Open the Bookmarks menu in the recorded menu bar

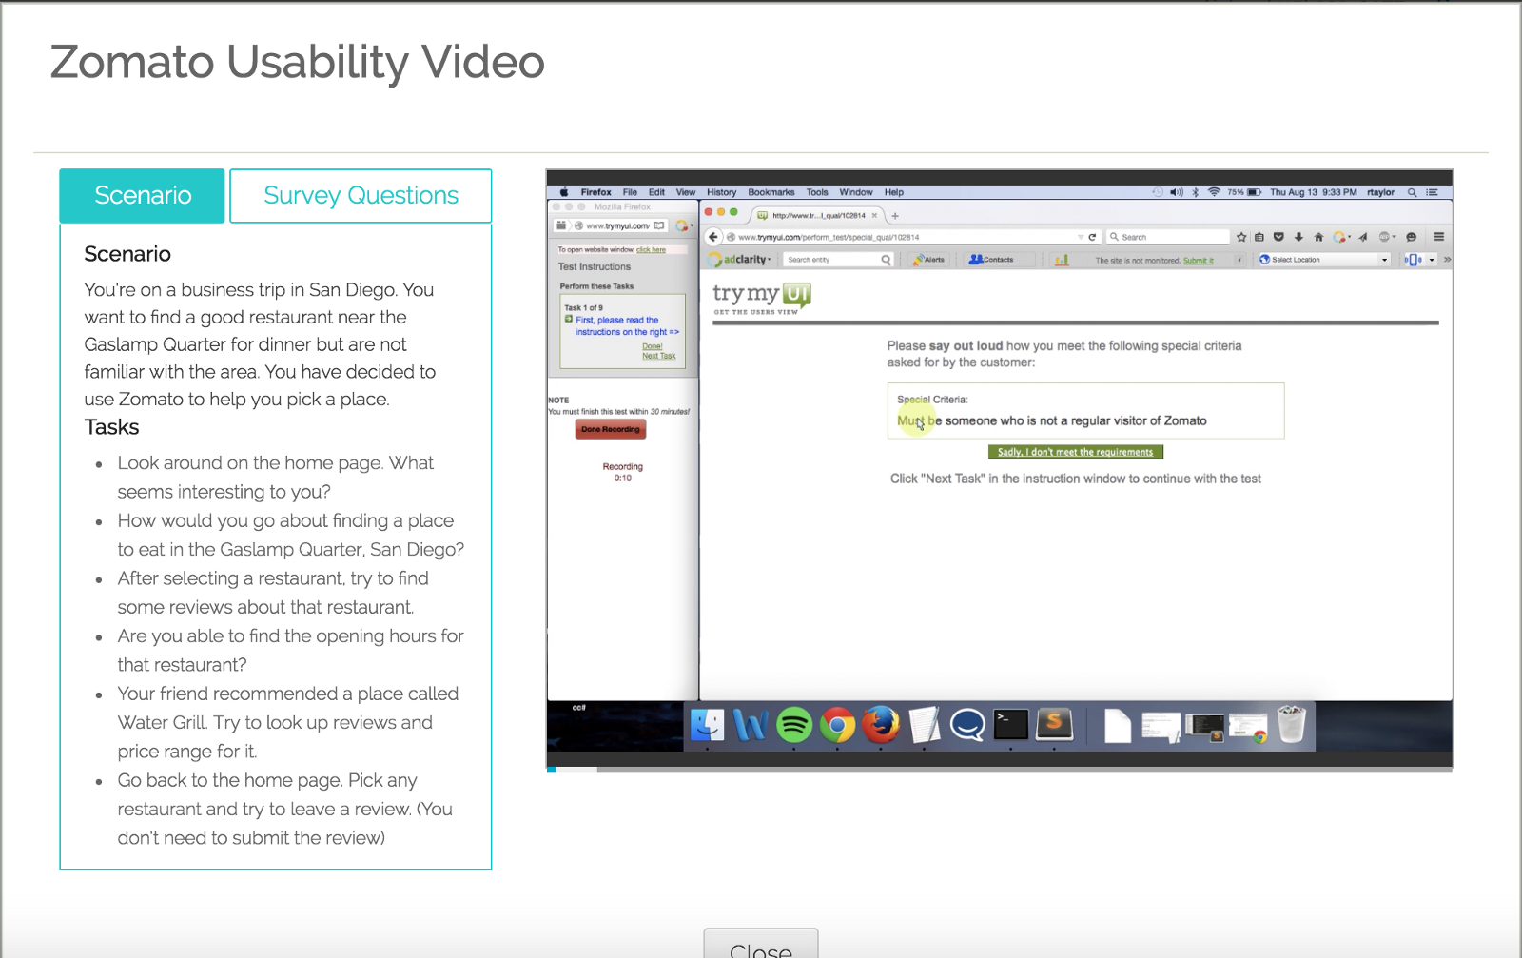click(771, 192)
